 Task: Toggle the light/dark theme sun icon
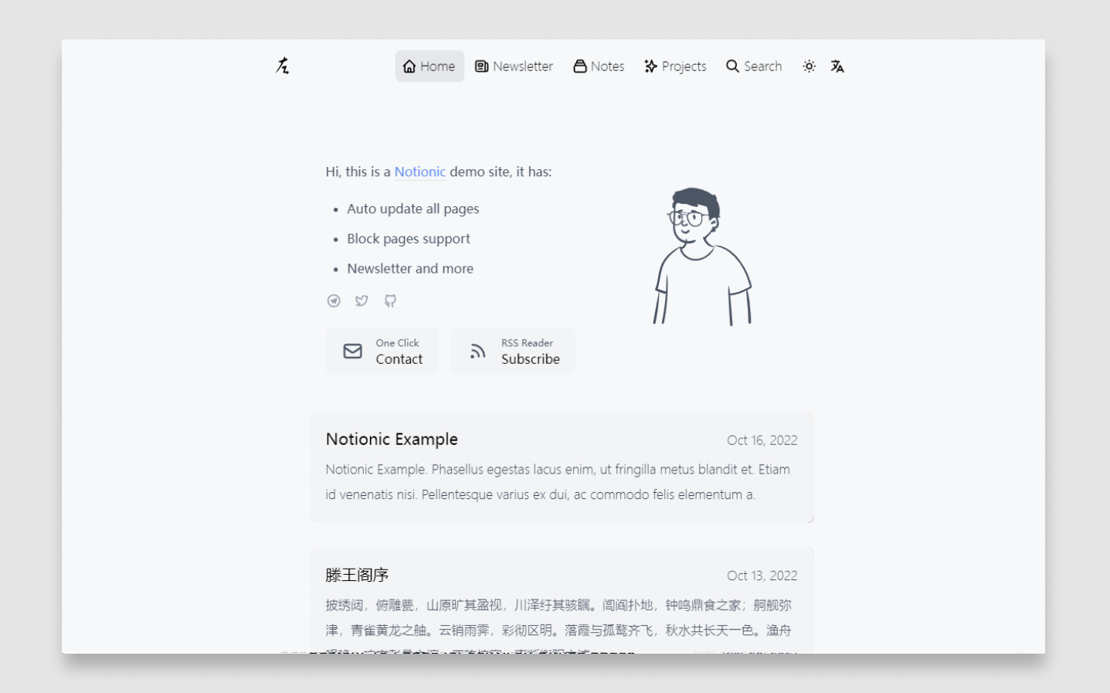(809, 66)
